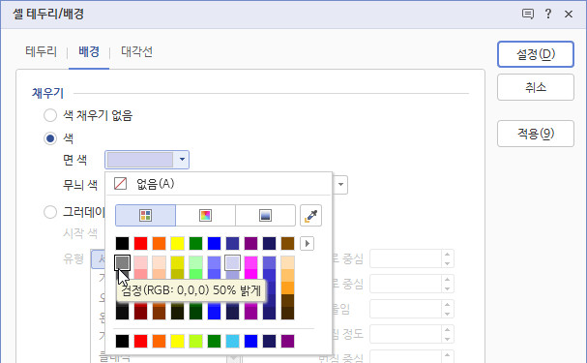587x363 pixels.
Task: Increase the 기울임 spinner value
Action: (448, 305)
